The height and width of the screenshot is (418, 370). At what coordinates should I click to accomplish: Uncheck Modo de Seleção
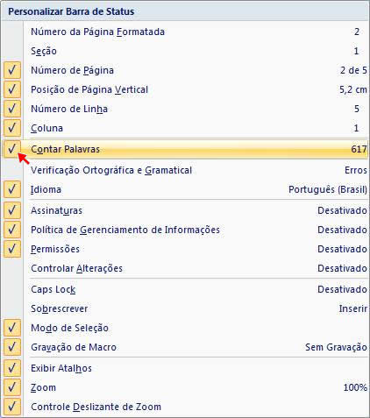coord(185,328)
